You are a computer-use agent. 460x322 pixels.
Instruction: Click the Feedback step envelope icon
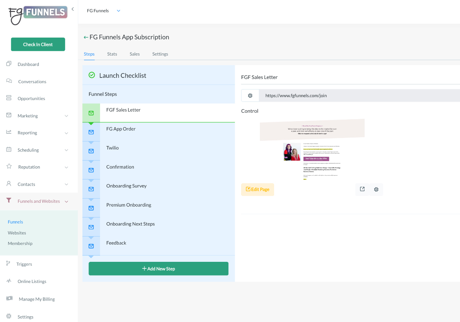coord(91,246)
